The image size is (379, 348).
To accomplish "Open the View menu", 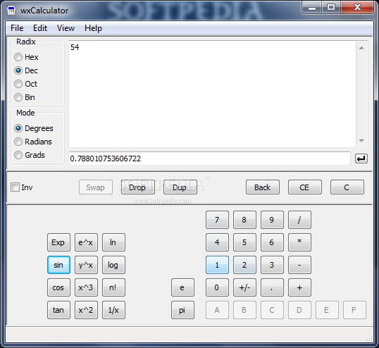I will pyautogui.click(x=66, y=28).
